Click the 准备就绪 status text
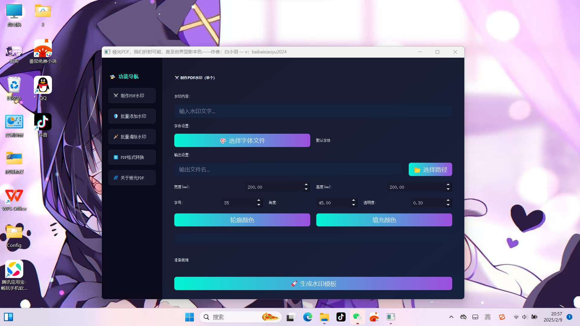 tap(181, 260)
